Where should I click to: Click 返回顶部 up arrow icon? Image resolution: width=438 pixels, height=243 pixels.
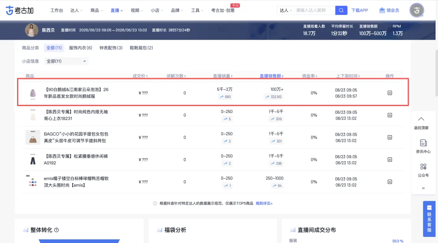click(421, 119)
